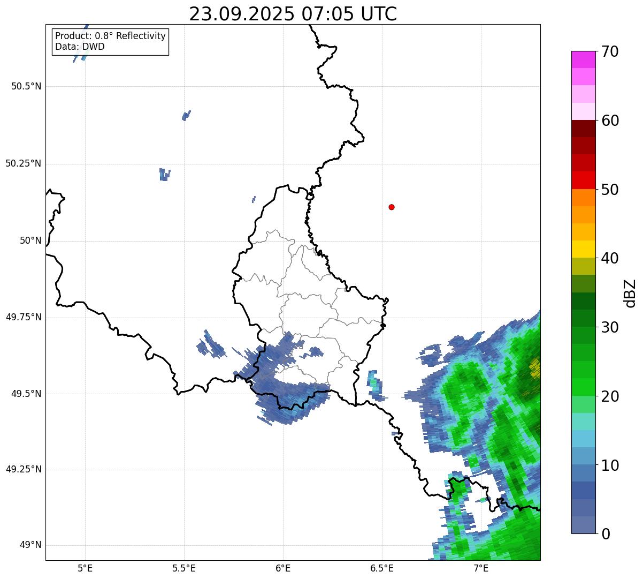
Task: Click the latitude label 50°N
Action: click(30, 240)
